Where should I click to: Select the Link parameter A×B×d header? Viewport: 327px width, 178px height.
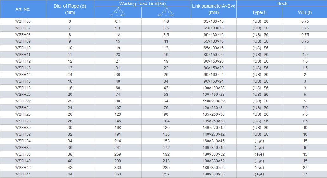tap(214, 9)
